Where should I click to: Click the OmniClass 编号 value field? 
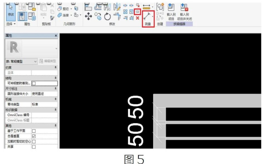pyautogui.click(x=45, y=115)
